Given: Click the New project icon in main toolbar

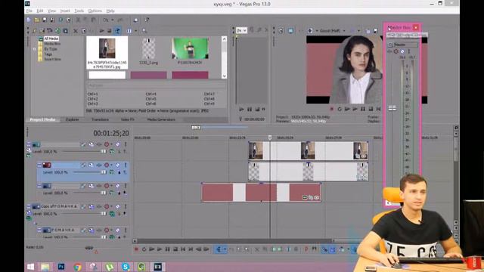Looking at the screenshot, I should 29,20.
